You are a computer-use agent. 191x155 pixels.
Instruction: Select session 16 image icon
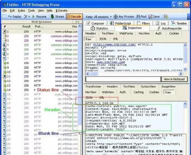[x=5, y=99]
